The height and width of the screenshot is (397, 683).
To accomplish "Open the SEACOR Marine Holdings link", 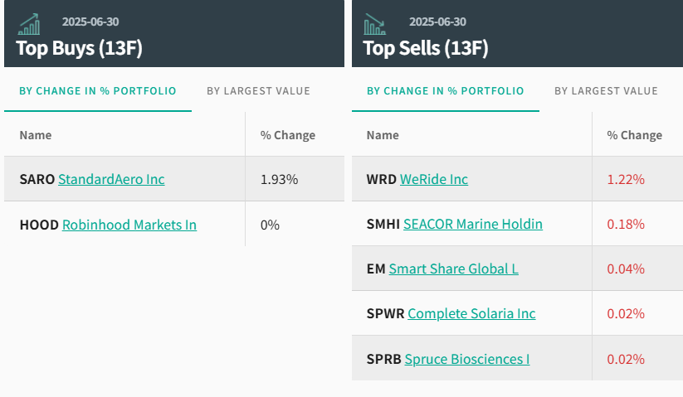I will (x=473, y=224).
